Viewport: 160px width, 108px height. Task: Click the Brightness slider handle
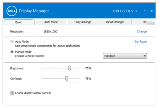70,68
